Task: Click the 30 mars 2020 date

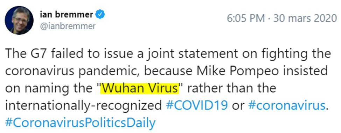Action: pyautogui.click(x=305, y=19)
